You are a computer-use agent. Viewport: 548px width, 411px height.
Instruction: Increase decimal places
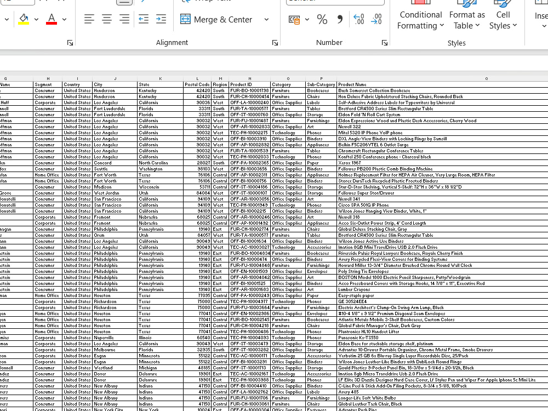(x=359, y=19)
